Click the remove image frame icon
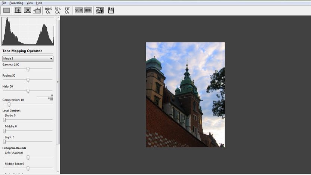The image size is (311, 175). pyautogui.click(x=27, y=10)
